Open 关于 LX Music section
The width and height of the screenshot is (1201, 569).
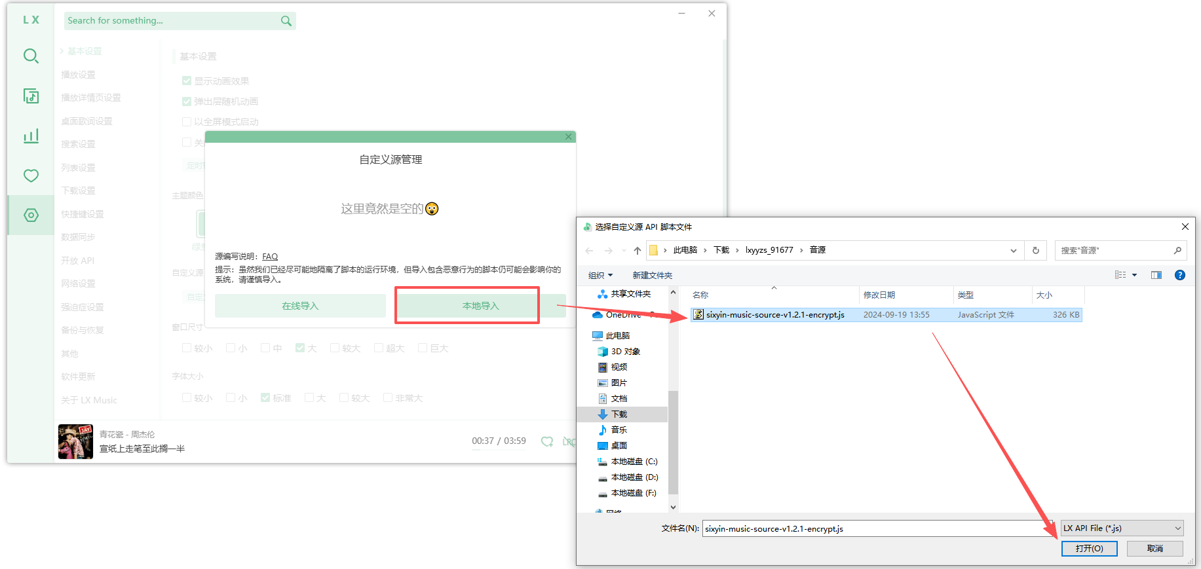89,400
